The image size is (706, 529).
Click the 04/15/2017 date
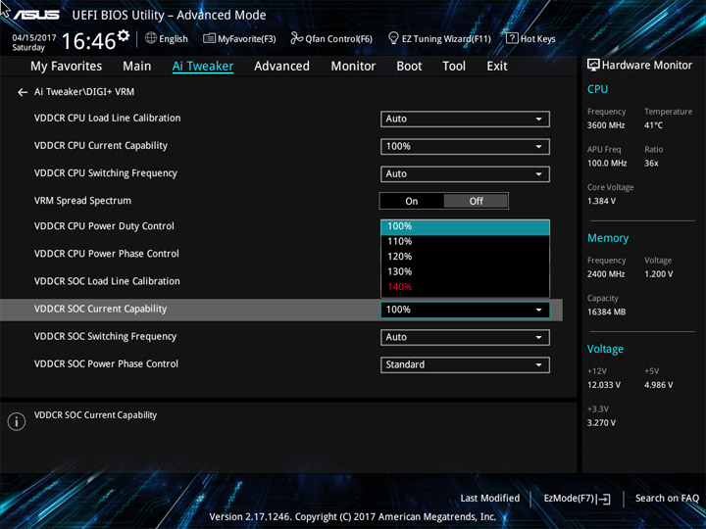click(33, 38)
